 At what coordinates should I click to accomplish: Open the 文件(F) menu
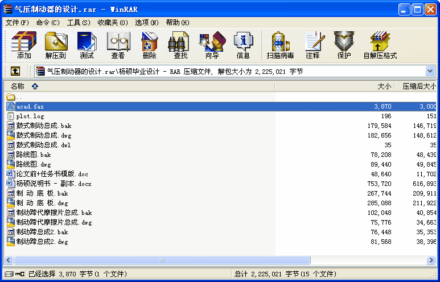point(17,22)
